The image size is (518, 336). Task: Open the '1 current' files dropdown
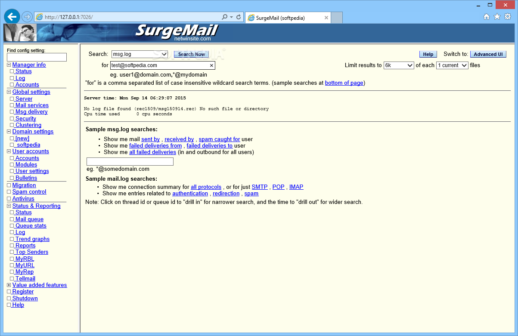click(x=452, y=65)
